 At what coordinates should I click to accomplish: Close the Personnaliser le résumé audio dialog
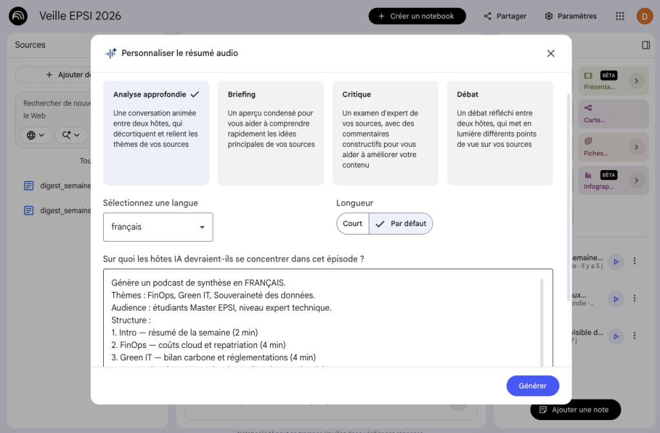click(x=550, y=53)
